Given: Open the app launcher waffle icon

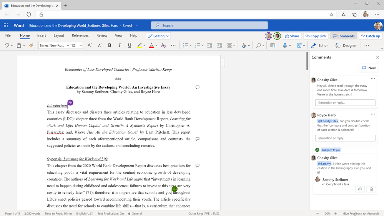Looking at the screenshot, I should [6, 26].
